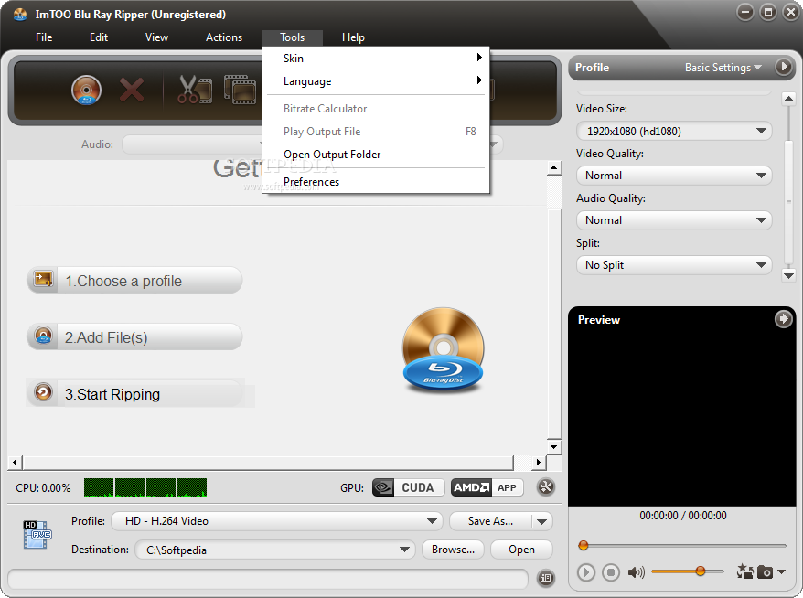
Task: Click the scissors clip video icon
Action: click(x=195, y=90)
